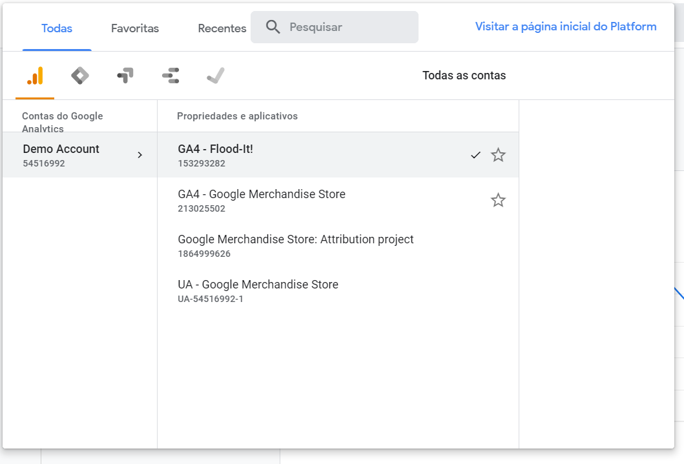Screen dimensions: 684x464
Task: Select the Surveys checkmark product icon
Action: pyautogui.click(x=216, y=76)
